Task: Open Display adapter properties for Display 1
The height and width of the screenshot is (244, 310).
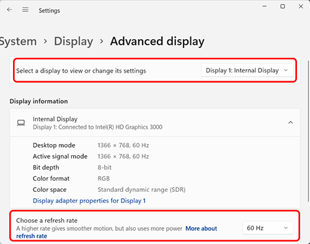Action: click(x=89, y=201)
